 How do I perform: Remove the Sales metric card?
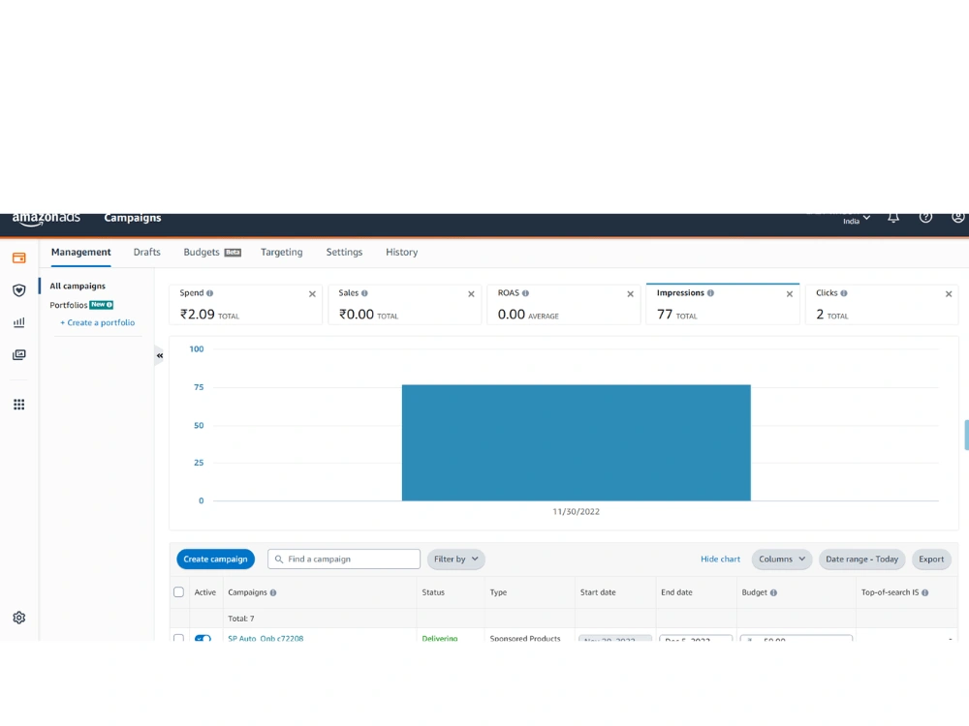(x=471, y=294)
